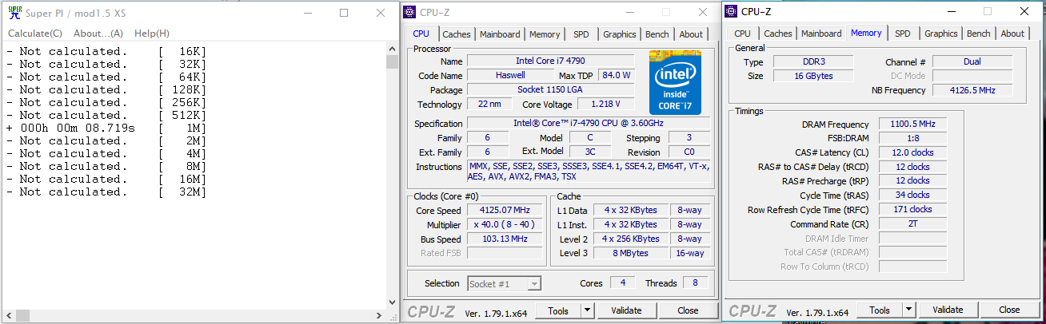Image resolution: width=1046 pixels, height=324 pixels.
Task: Click Tools button in middle CPU-Z window
Action: 557,310
